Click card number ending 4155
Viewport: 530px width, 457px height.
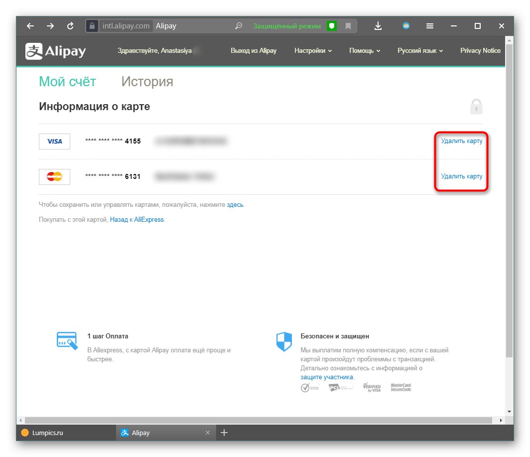point(113,141)
